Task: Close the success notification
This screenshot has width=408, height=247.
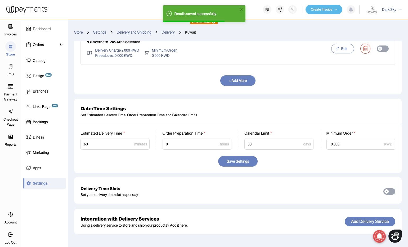Action: 241,10
